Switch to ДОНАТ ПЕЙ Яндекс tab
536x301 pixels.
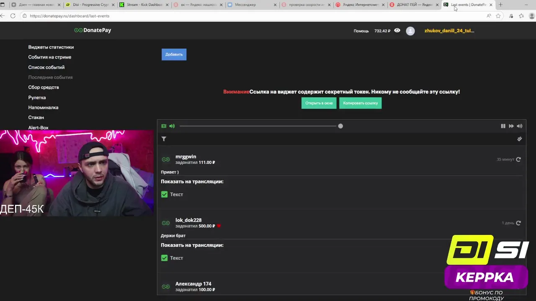414,5
